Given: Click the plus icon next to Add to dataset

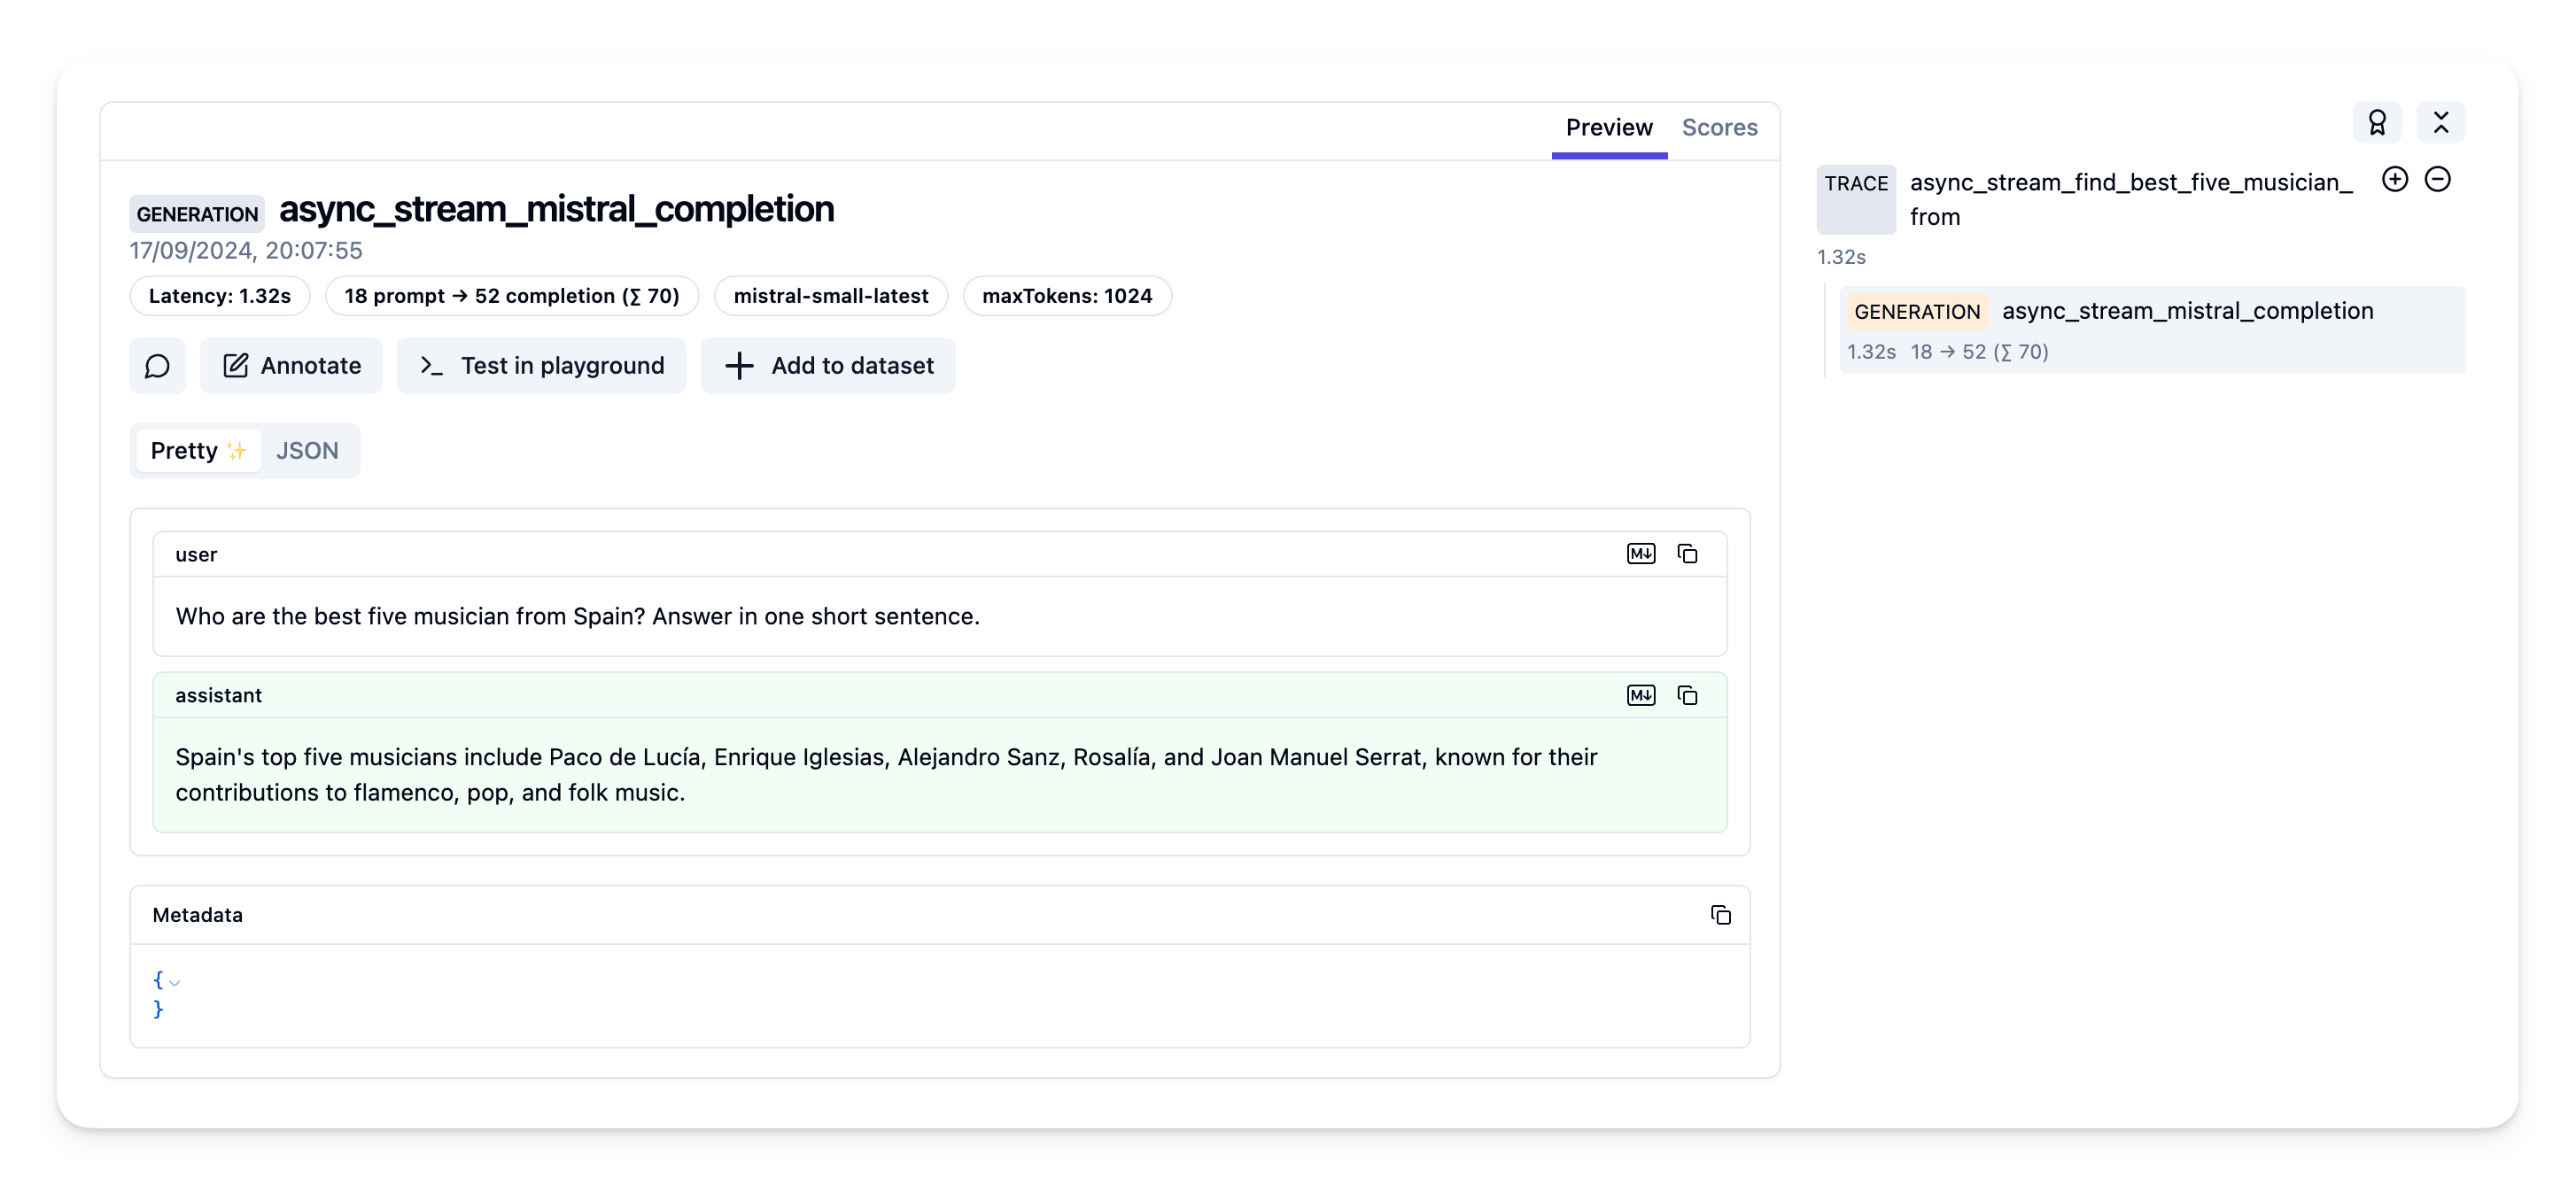Looking at the screenshot, I should coord(739,366).
